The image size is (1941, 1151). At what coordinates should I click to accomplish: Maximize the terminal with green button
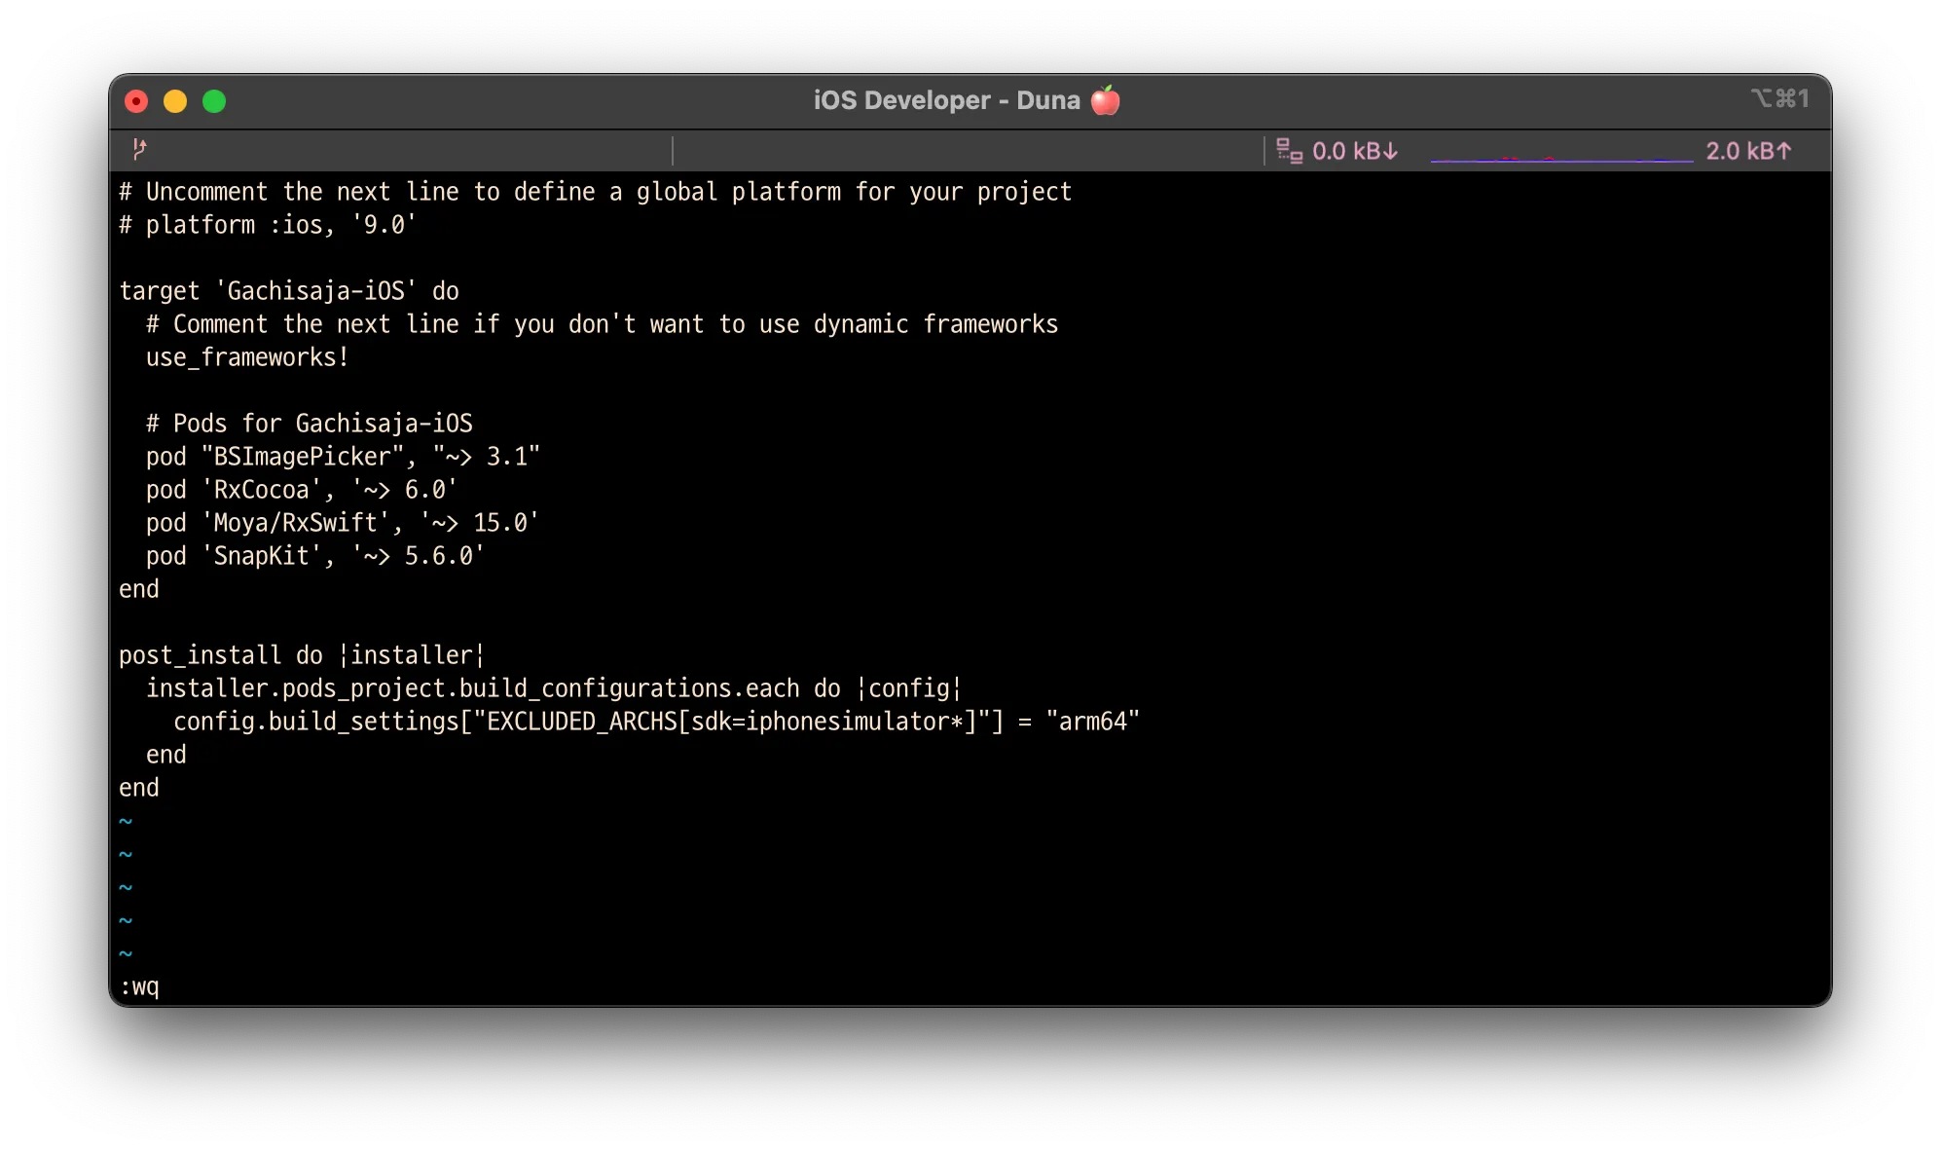coord(214,101)
